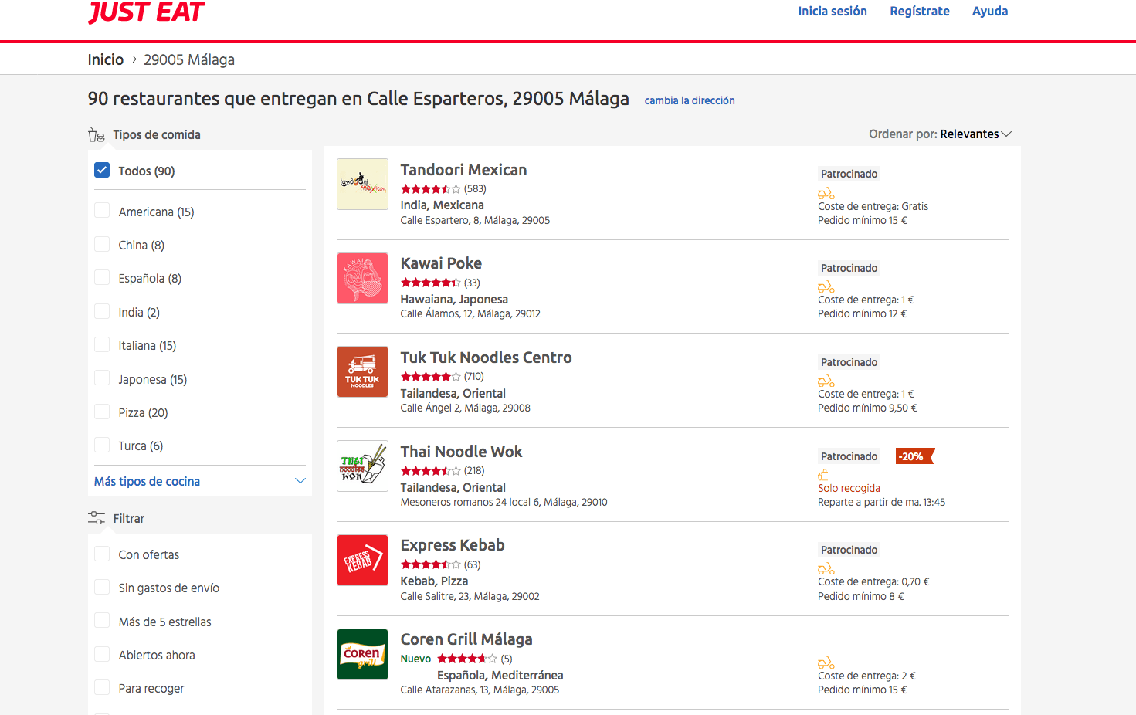
Task: Click the Just Eat logo
Action: click(x=146, y=12)
